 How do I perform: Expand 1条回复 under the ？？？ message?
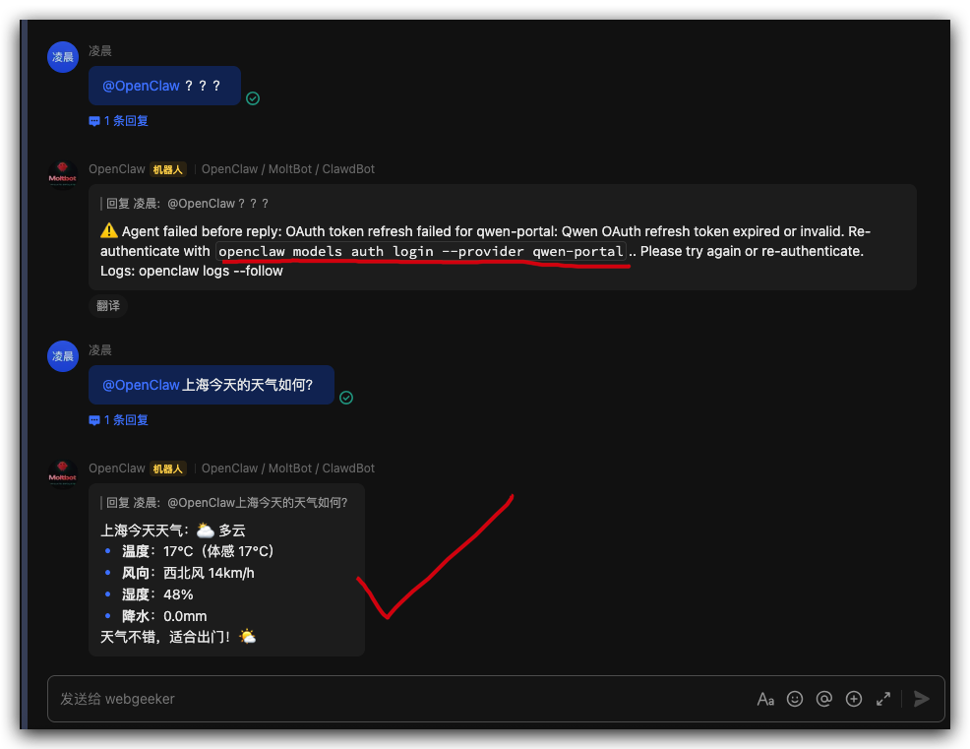click(119, 121)
